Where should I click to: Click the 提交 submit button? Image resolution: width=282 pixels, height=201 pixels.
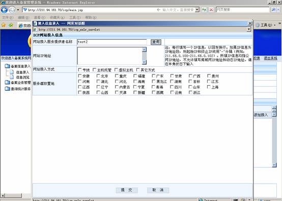127,190
